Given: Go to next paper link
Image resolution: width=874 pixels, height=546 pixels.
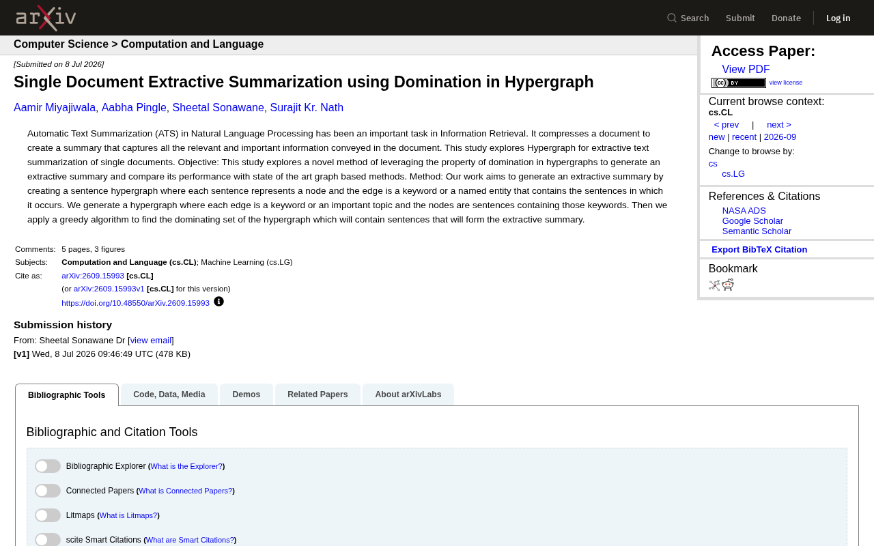Looking at the screenshot, I should tap(779, 125).
